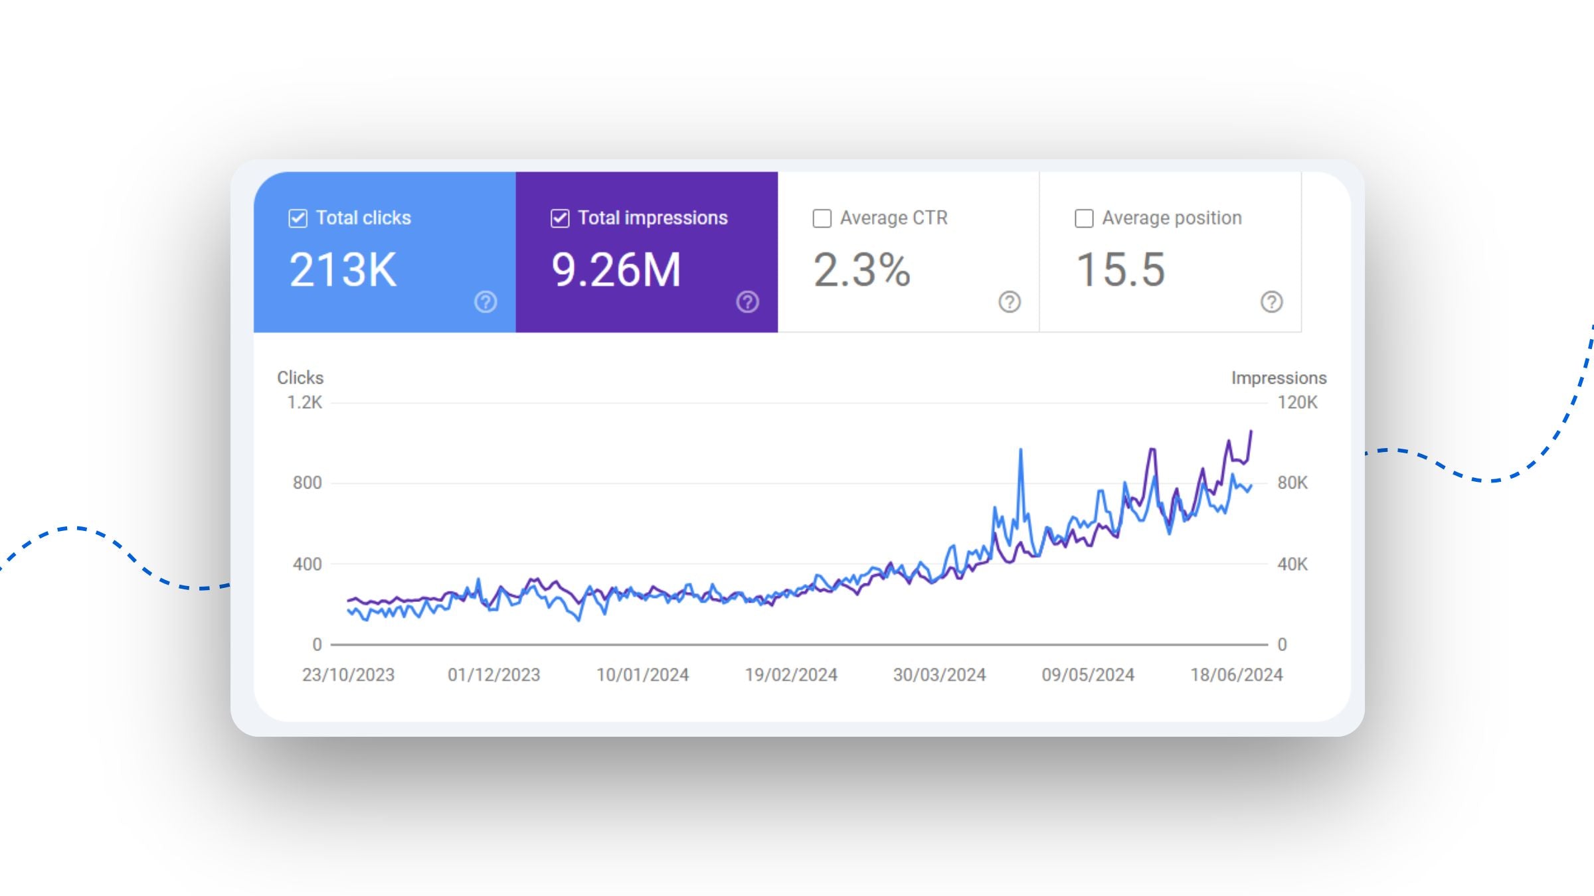Click the 15.5 average position value
1594x896 pixels.
pyautogui.click(x=1120, y=270)
